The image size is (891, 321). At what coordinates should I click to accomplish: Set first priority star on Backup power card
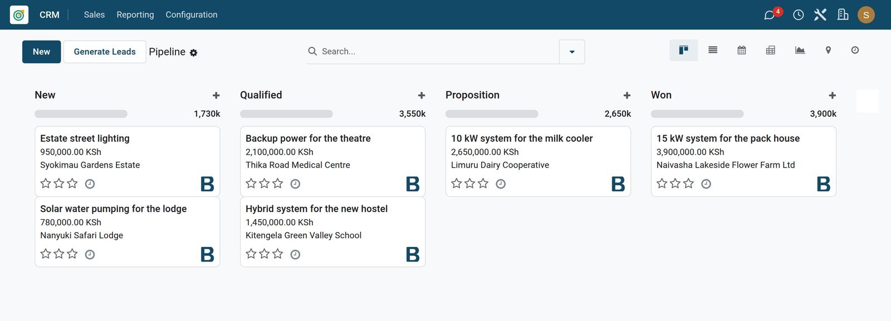[x=251, y=184]
